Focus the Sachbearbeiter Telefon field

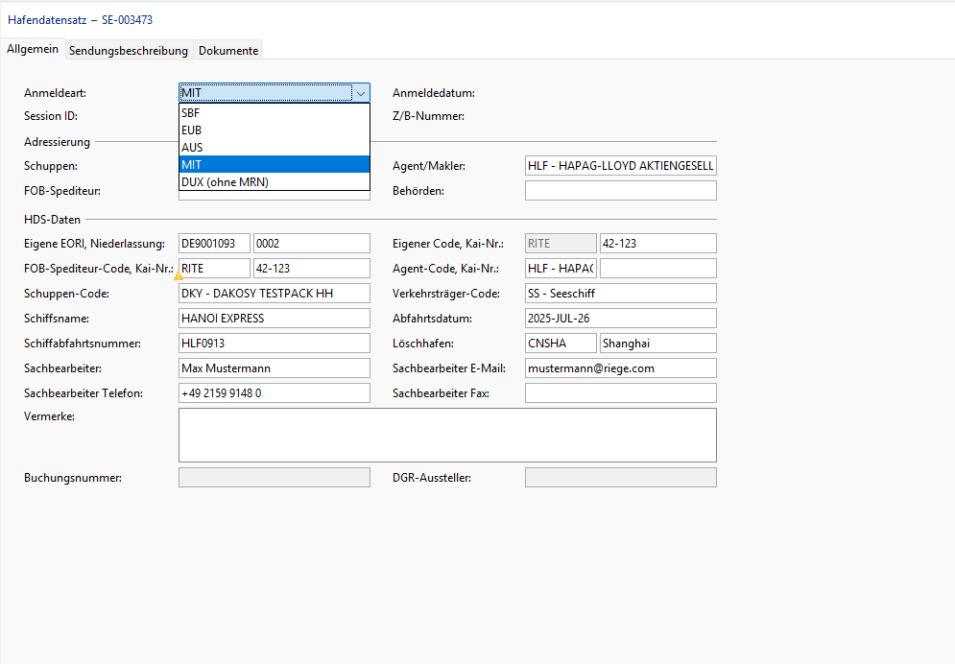pyautogui.click(x=275, y=393)
